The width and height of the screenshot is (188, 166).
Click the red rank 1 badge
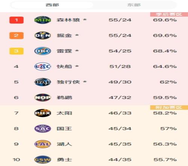coord(17,20)
